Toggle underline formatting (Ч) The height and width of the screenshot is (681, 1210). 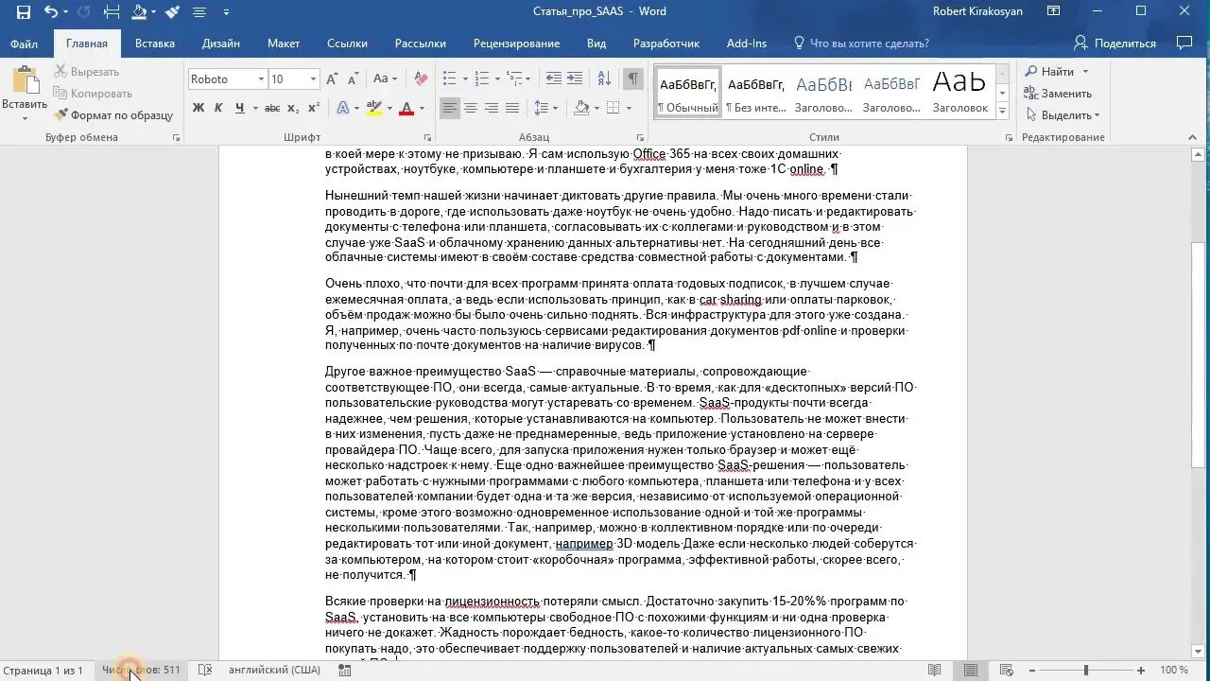[239, 108]
